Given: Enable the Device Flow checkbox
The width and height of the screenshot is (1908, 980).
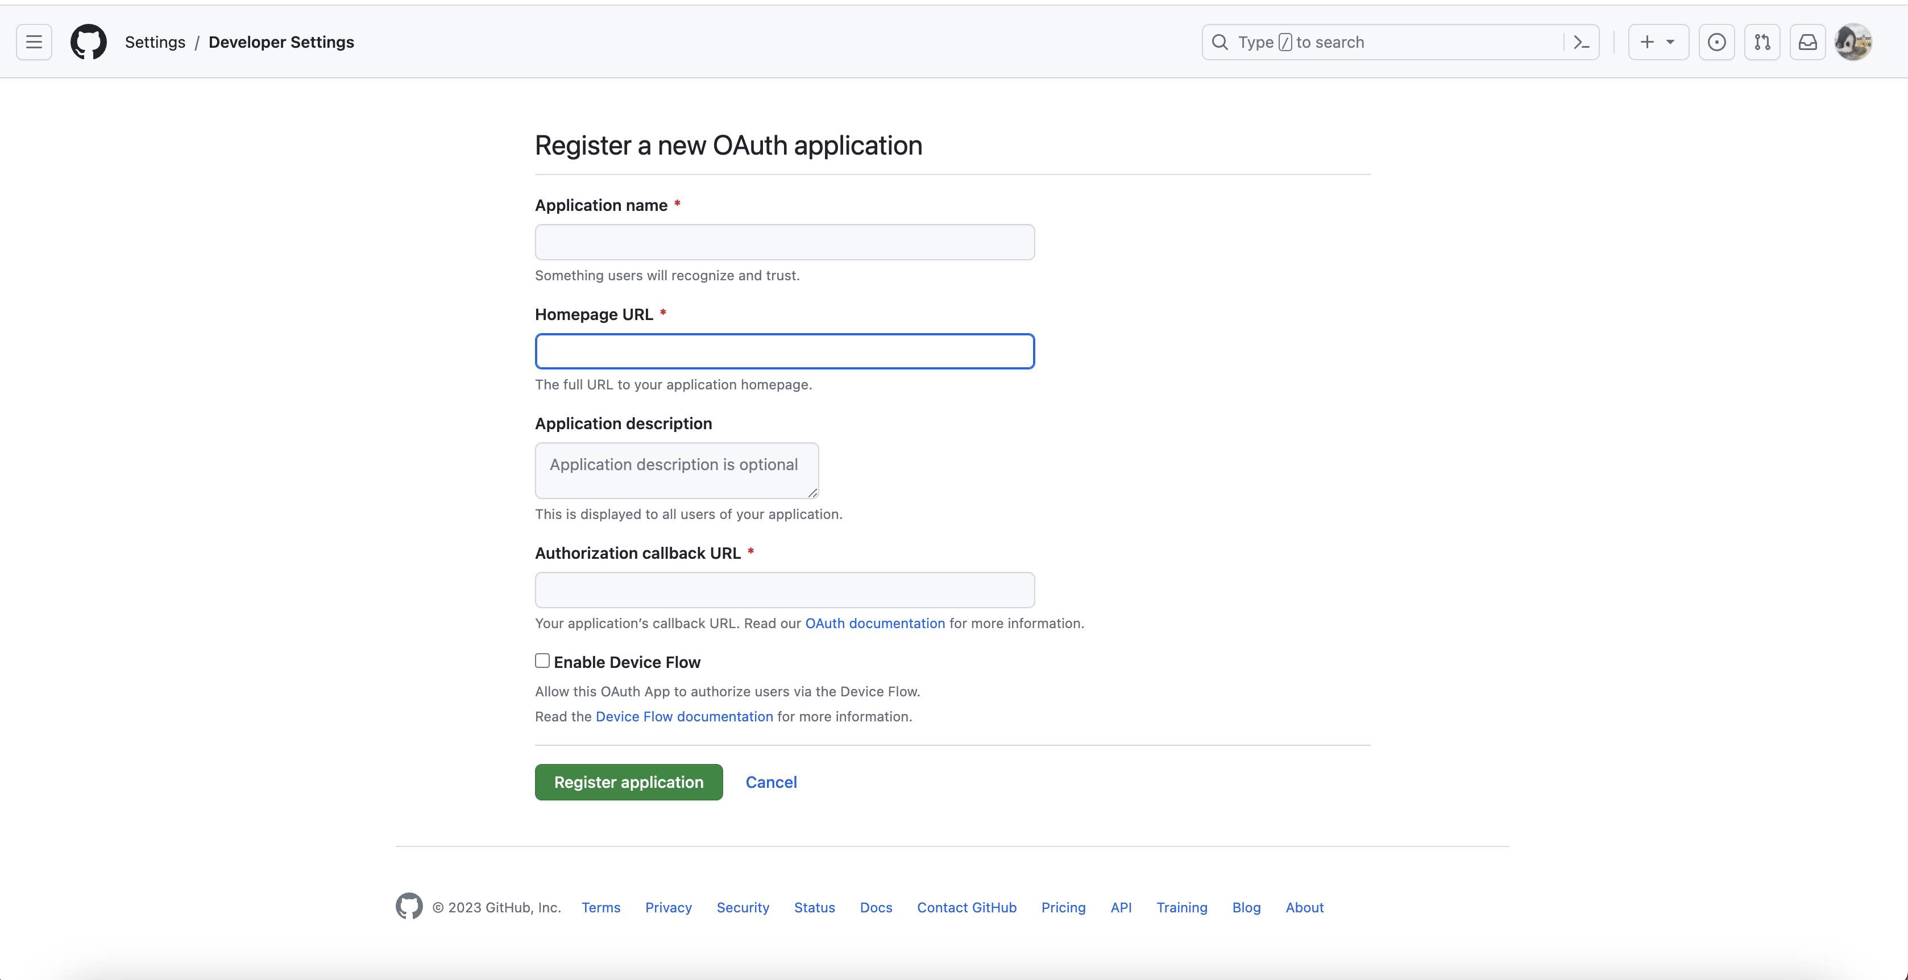Looking at the screenshot, I should 542,661.
